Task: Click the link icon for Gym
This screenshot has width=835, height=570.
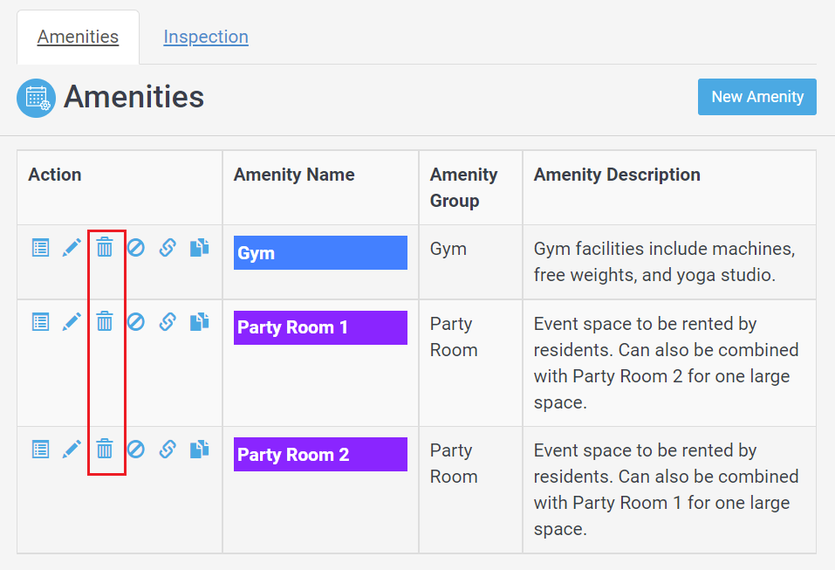Action: [x=168, y=248]
